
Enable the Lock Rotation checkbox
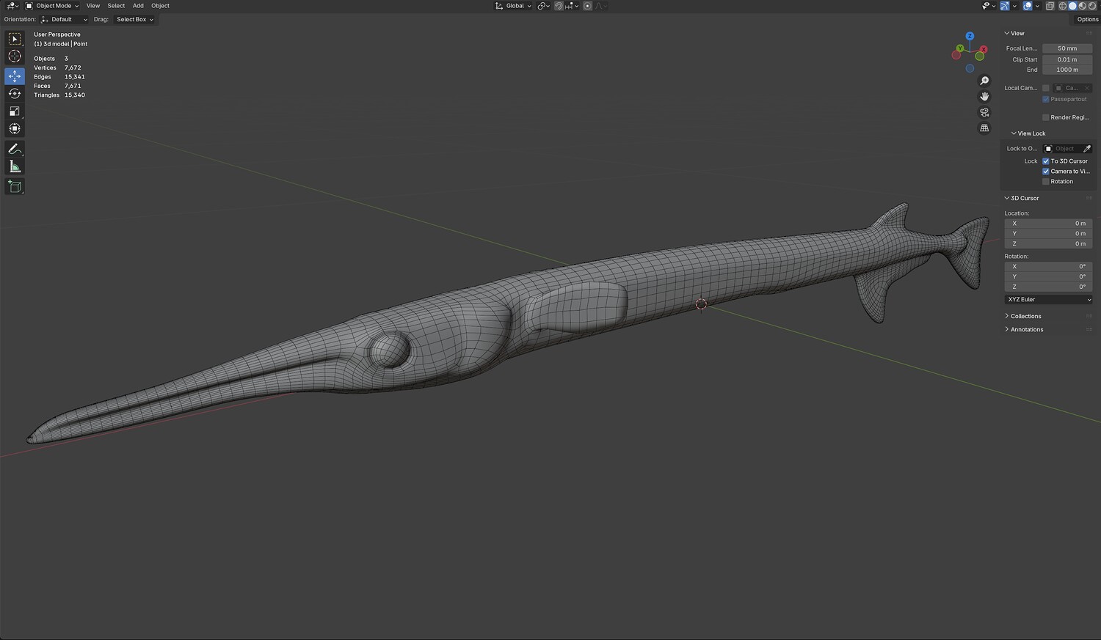coord(1046,182)
